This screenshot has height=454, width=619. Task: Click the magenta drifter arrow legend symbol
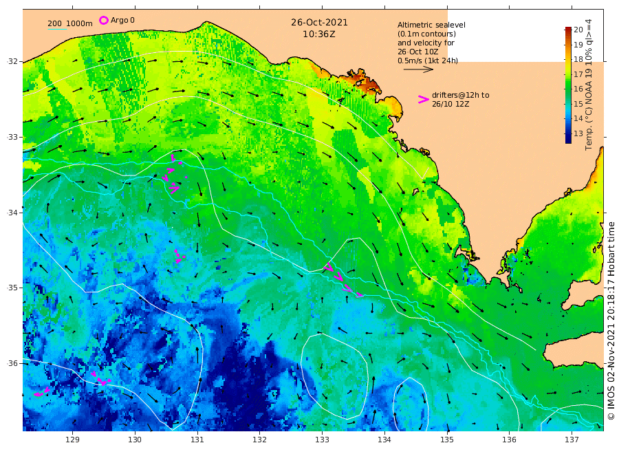click(423, 100)
